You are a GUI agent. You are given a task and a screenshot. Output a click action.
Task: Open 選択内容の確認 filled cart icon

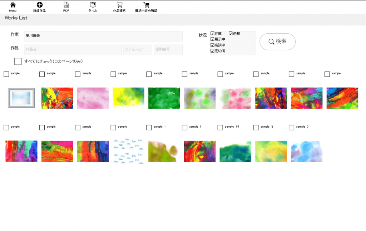click(x=146, y=5)
